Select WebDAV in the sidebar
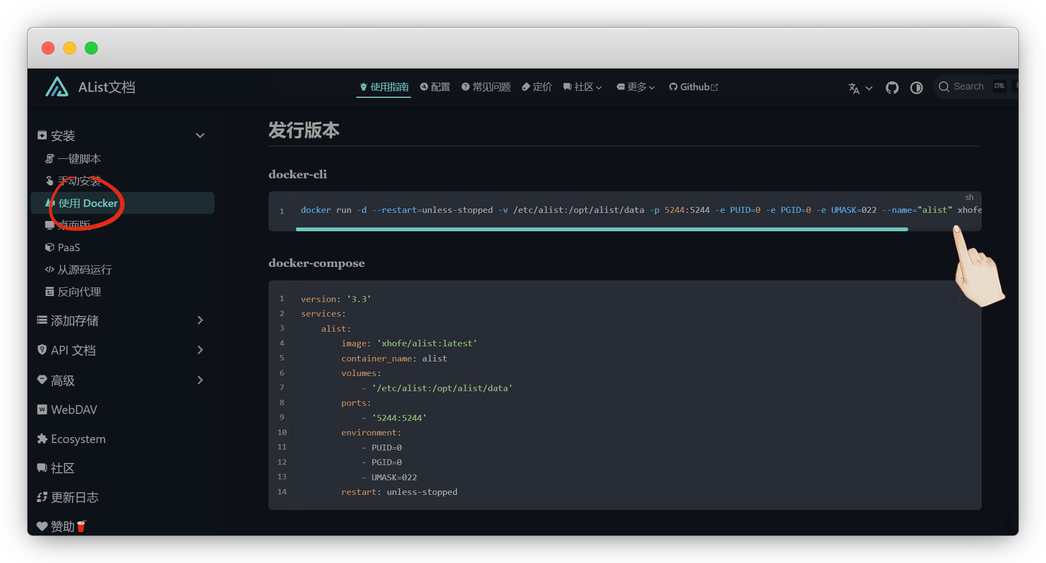This screenshot has height=563, width=1046. click(x=73, y=410)
